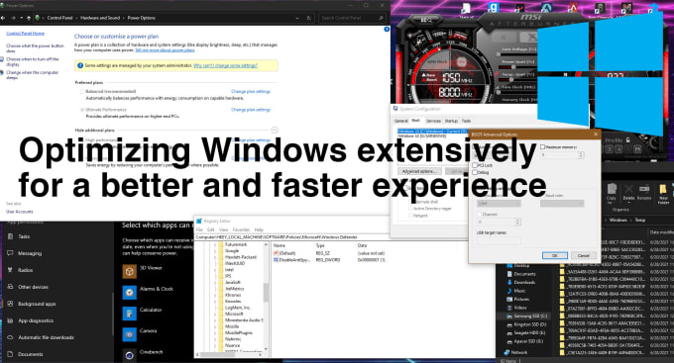This screenshot has width=674, height=363.
Task: Click Why can't I change some settings link
Action: [x=225, y=65]
